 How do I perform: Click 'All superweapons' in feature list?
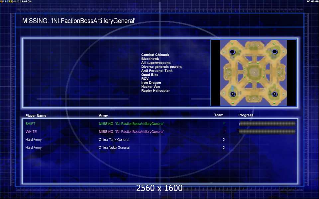[x=156, y=63]
